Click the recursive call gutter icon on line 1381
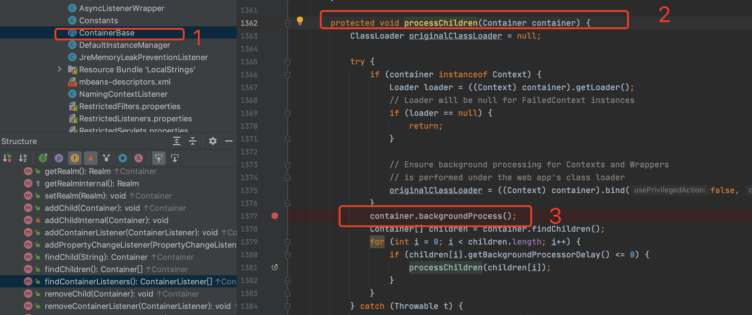This screenshot has width=752, height=315. 275,267
